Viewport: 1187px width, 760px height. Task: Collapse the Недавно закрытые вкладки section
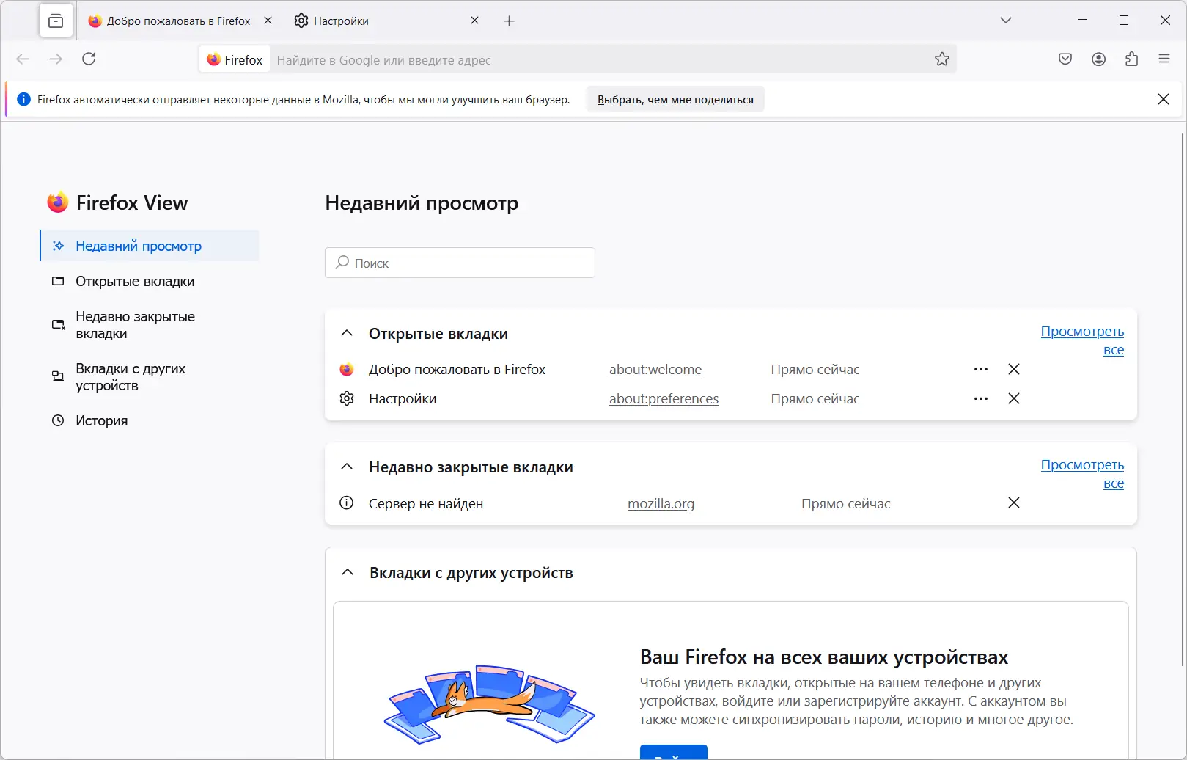[347, 467]
